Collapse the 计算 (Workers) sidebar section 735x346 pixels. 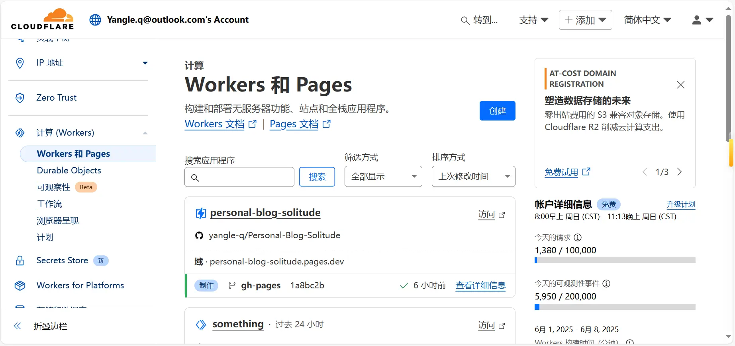[x=145, y=133]
